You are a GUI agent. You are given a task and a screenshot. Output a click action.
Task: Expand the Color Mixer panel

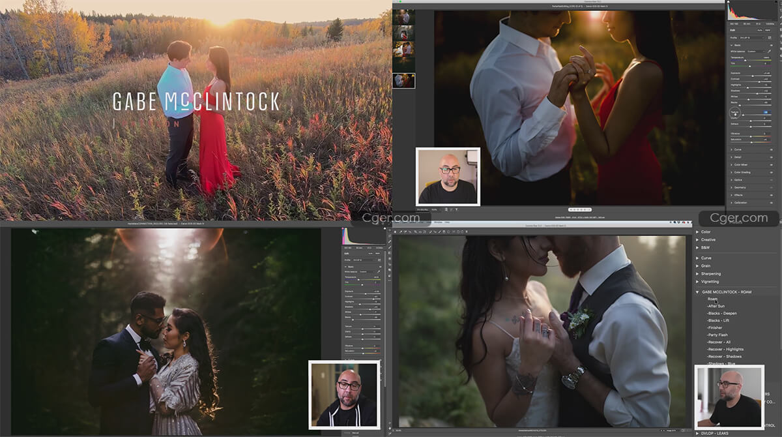click(x=731, y=164)
